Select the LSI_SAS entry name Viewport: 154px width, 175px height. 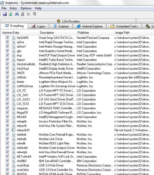(x=22, y=95)
